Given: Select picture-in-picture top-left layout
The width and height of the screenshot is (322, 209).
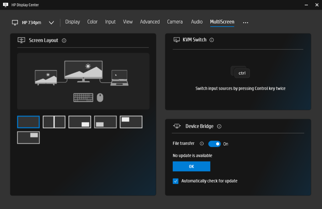Looking at the screenshot, I should click(131, 122).
